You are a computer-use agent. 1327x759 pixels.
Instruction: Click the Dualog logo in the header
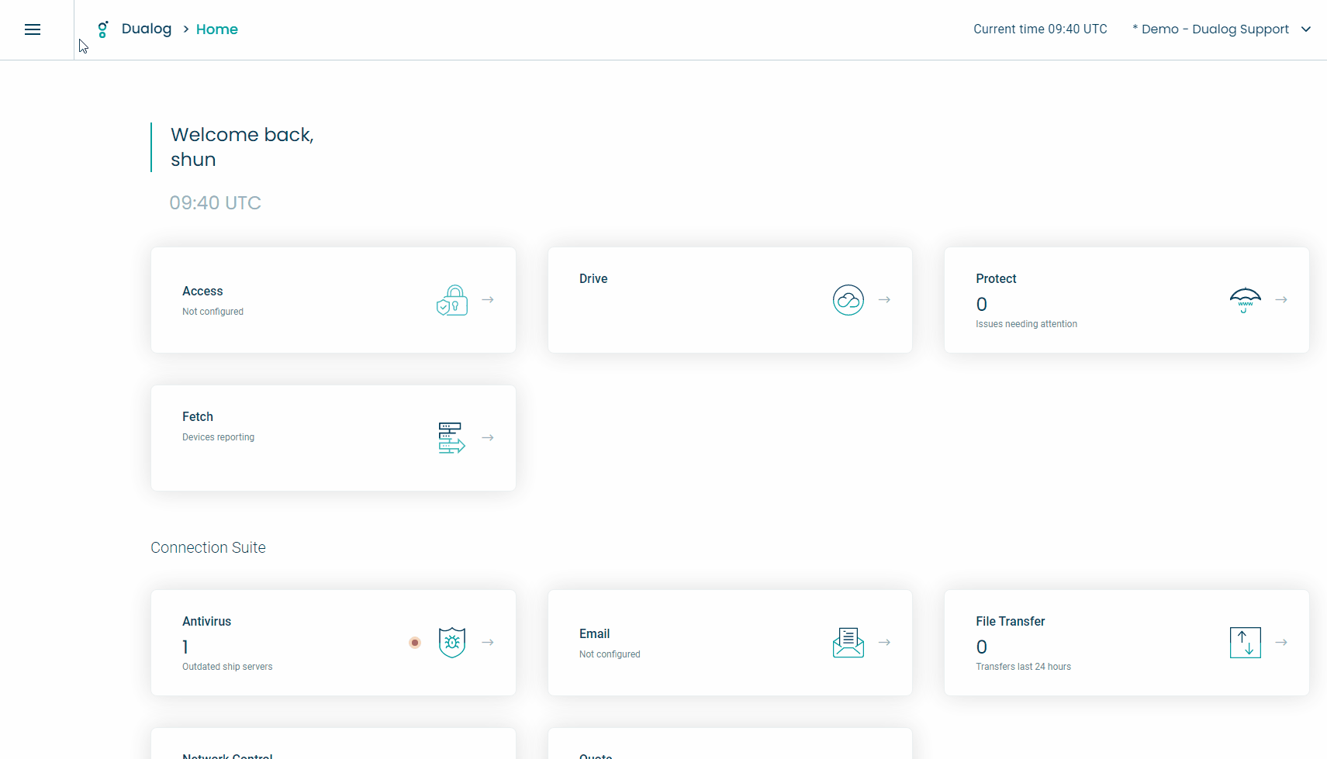point(103,29)
